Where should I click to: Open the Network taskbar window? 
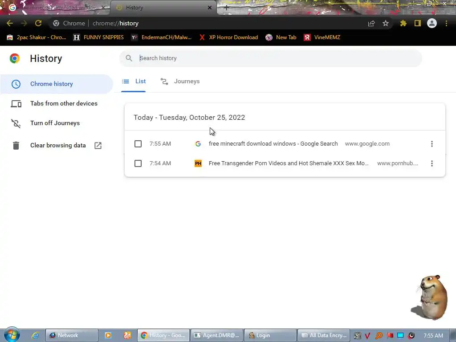[72, 335]
